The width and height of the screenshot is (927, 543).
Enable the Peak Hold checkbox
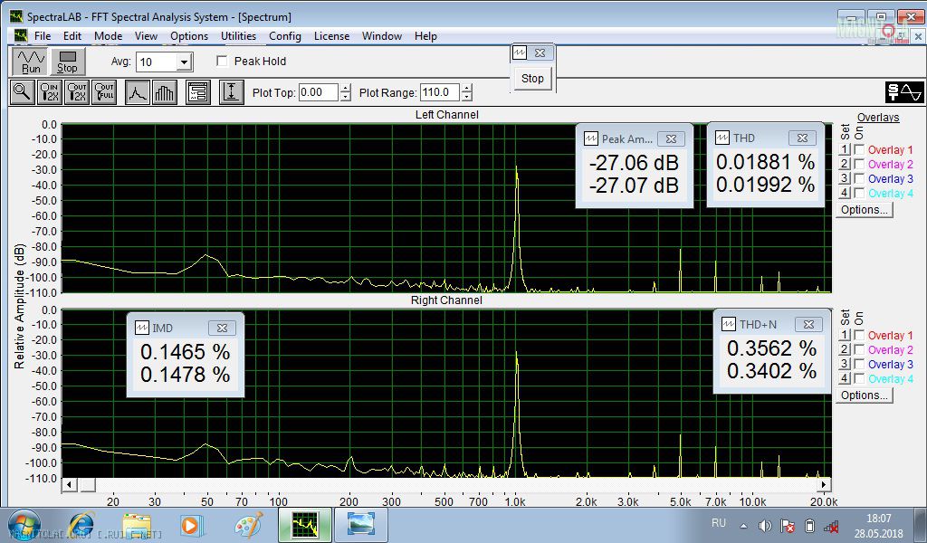pos(223,62)
